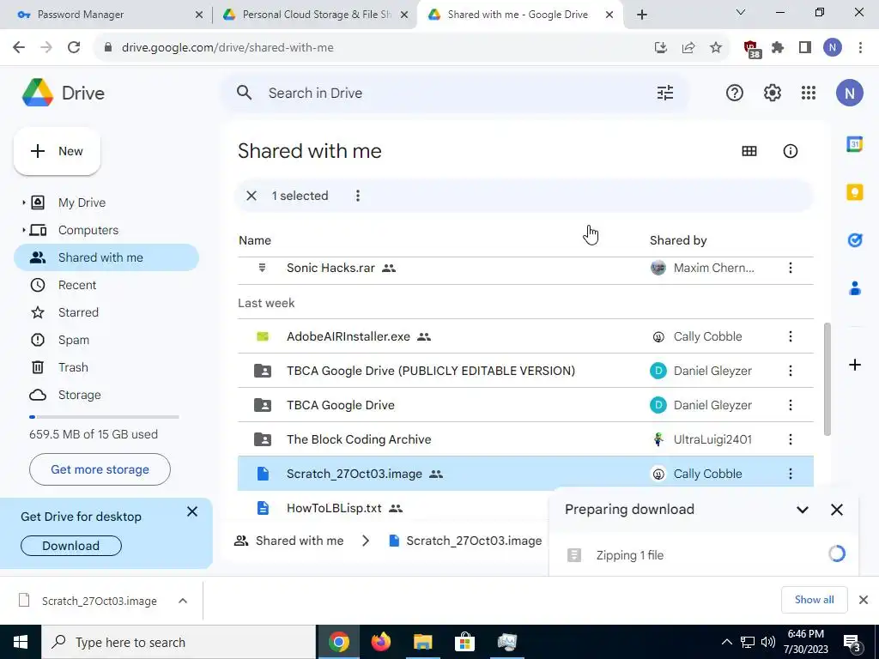Open Google account avatar in Drive header

(849, 93)
